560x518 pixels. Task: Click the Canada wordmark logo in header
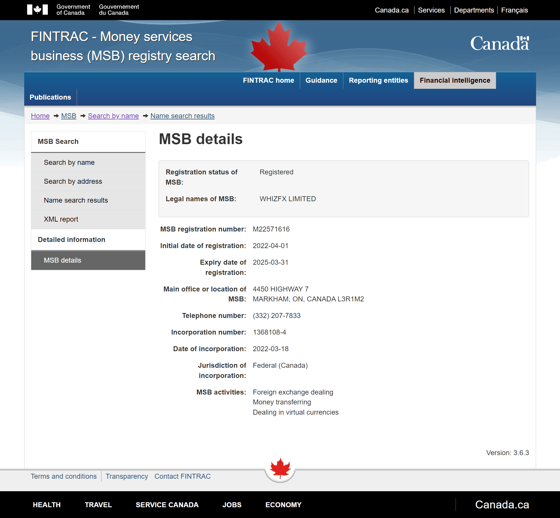(x=500, y=43)
